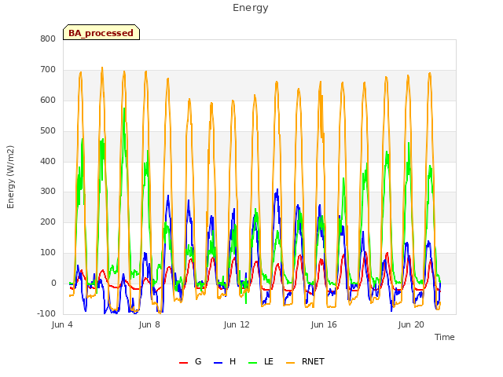Click the Jun 16 tick label
The height and width of the screenshot is (377, 503).
[x=324, y=324]
